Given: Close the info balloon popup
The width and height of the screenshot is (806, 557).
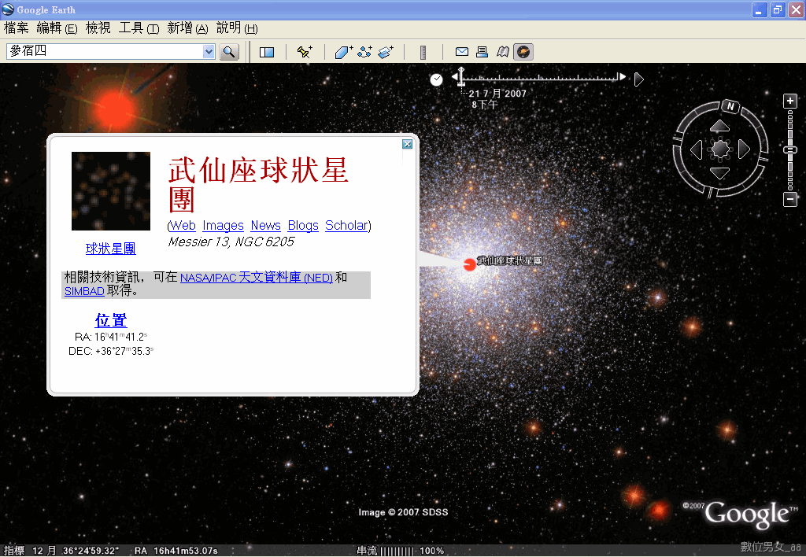Looking at the screenshot, I should point(407,144).
